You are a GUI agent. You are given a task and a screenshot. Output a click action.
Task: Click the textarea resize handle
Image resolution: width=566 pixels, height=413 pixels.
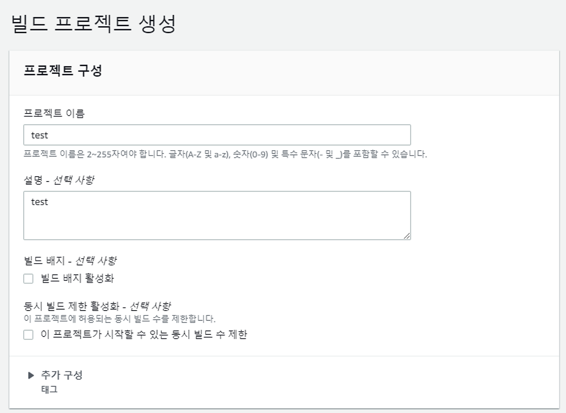[x=407, y=235]
